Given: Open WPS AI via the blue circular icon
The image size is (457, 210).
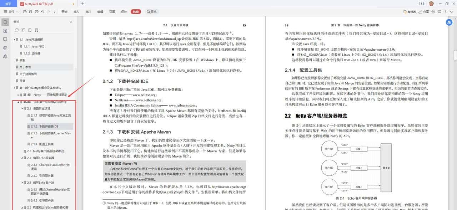Looking at the screenshot, I should pyautogui.click(x=449, y=22).
